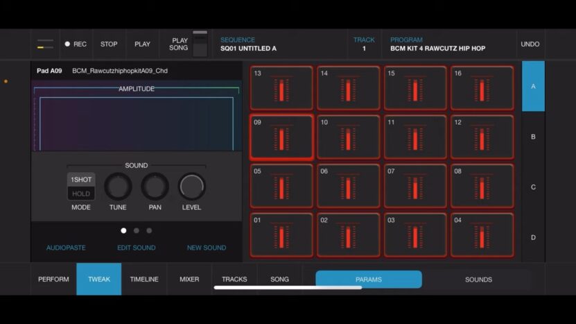Select the SOUNDS view

tap(478, 280)
